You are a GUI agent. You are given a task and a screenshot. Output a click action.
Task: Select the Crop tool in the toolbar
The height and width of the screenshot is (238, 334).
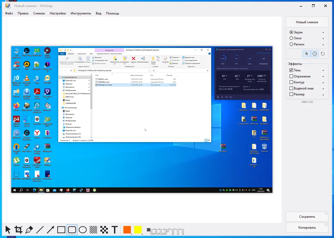(x=19, y=229)
